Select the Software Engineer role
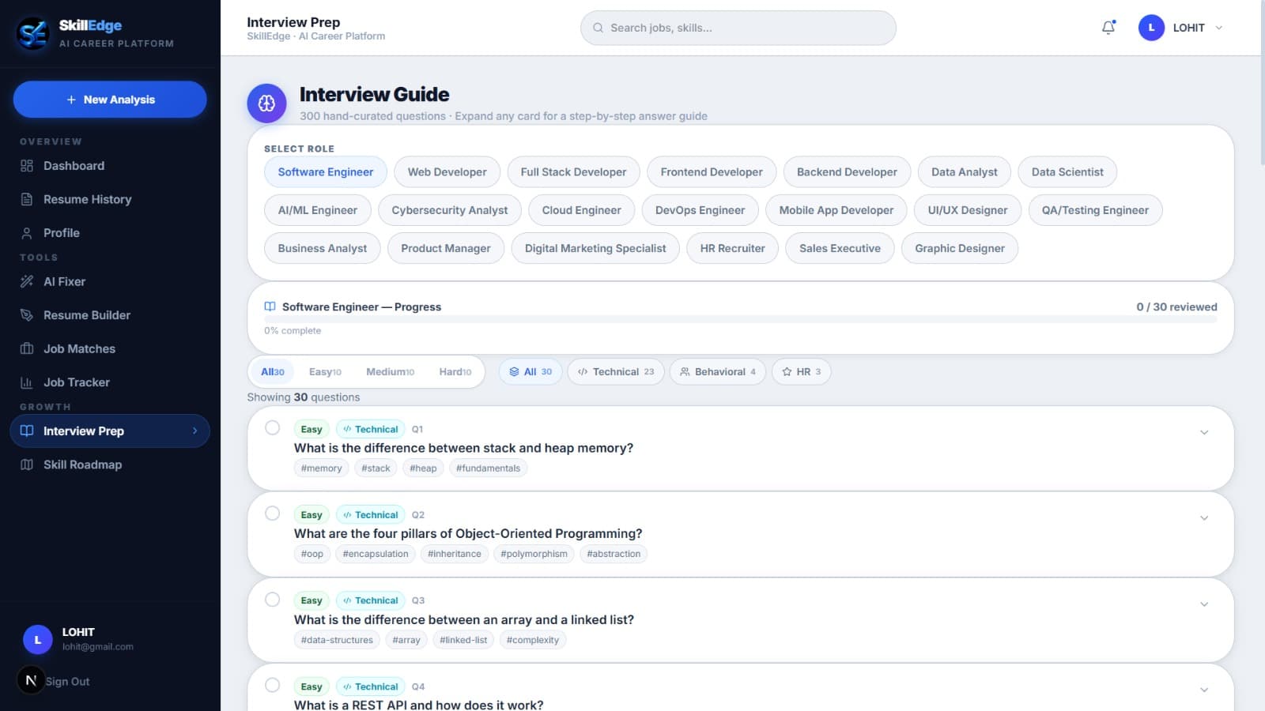This screenshot has height=711, width=1265. [x=325, y=172]
